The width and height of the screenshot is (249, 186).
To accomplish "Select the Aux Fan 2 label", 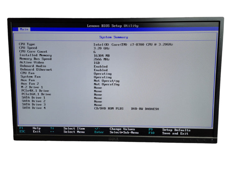I will [30, 83].
